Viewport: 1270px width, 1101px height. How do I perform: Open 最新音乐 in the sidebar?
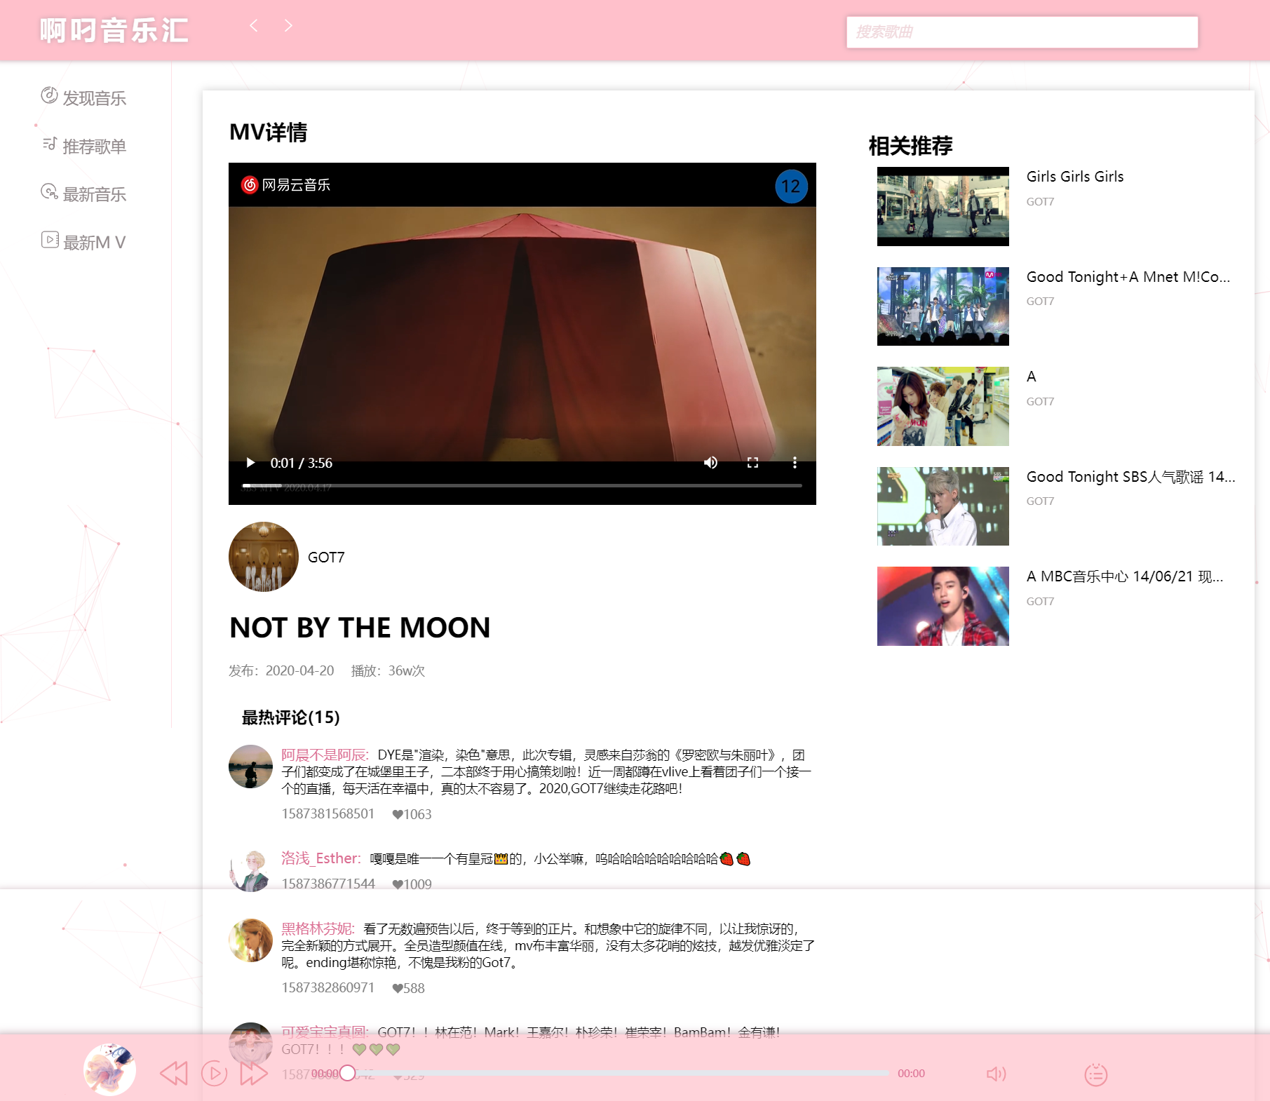pyautogui.click(x=84, y=194)
